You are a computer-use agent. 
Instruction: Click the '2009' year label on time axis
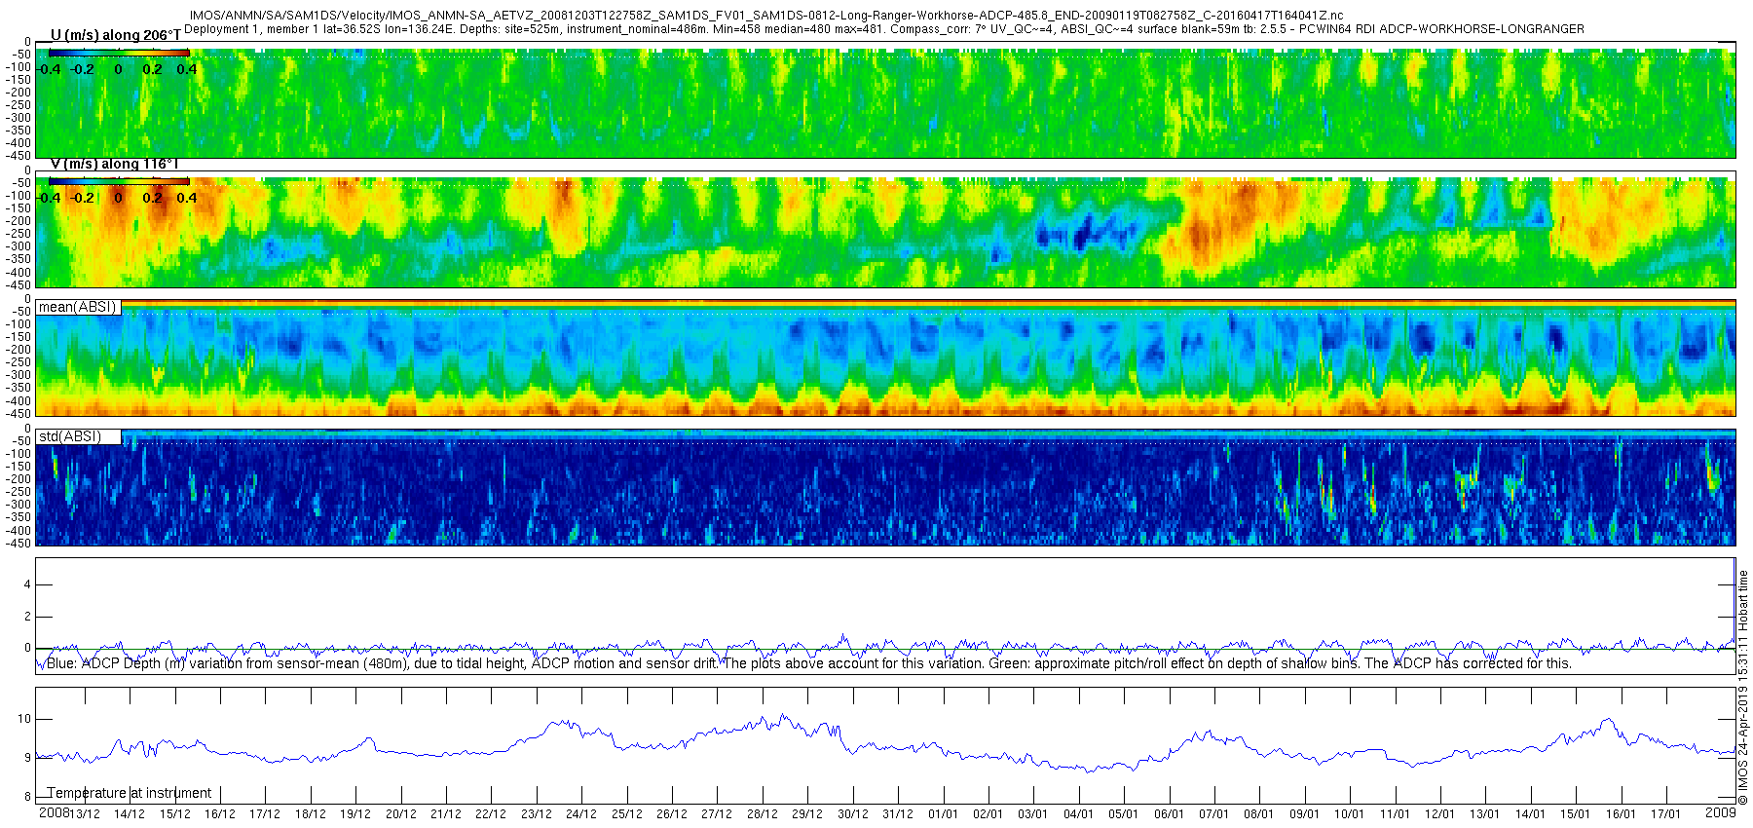click(1721, 812)
